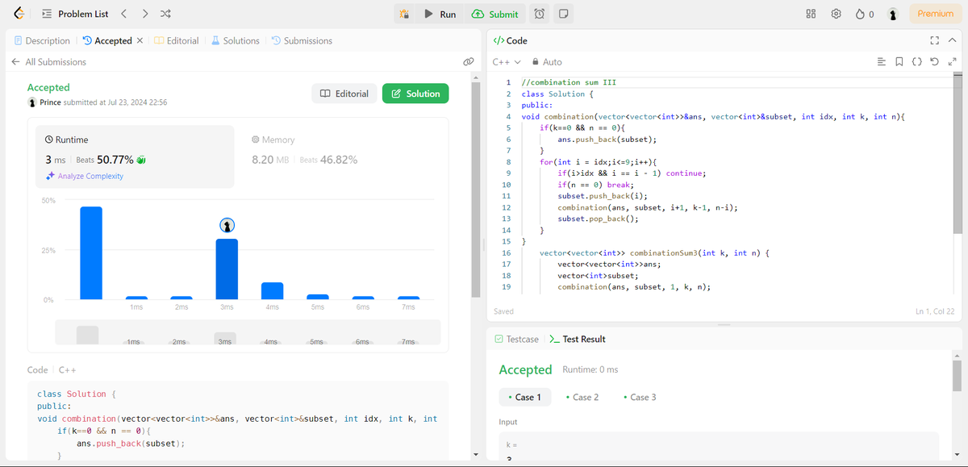The image size is (968, 467).
Task: Click the Auto lock indicator
Action: click(546, 62)
